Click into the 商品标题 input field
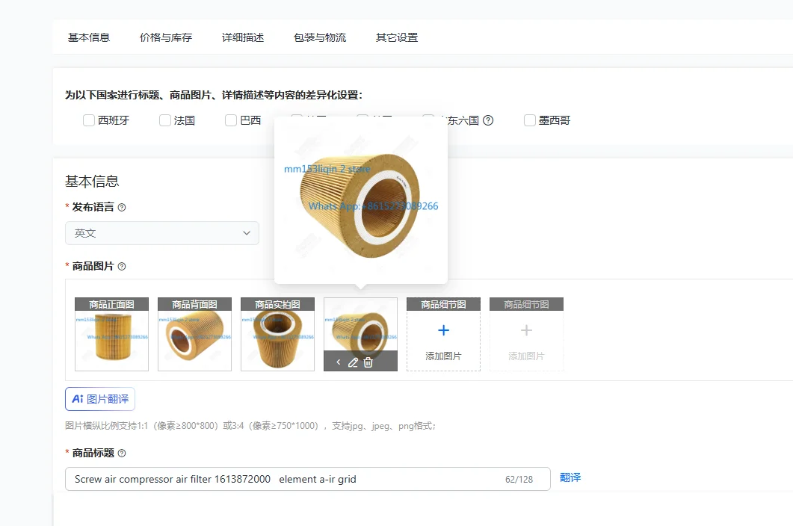 click(x=307, y=479)
